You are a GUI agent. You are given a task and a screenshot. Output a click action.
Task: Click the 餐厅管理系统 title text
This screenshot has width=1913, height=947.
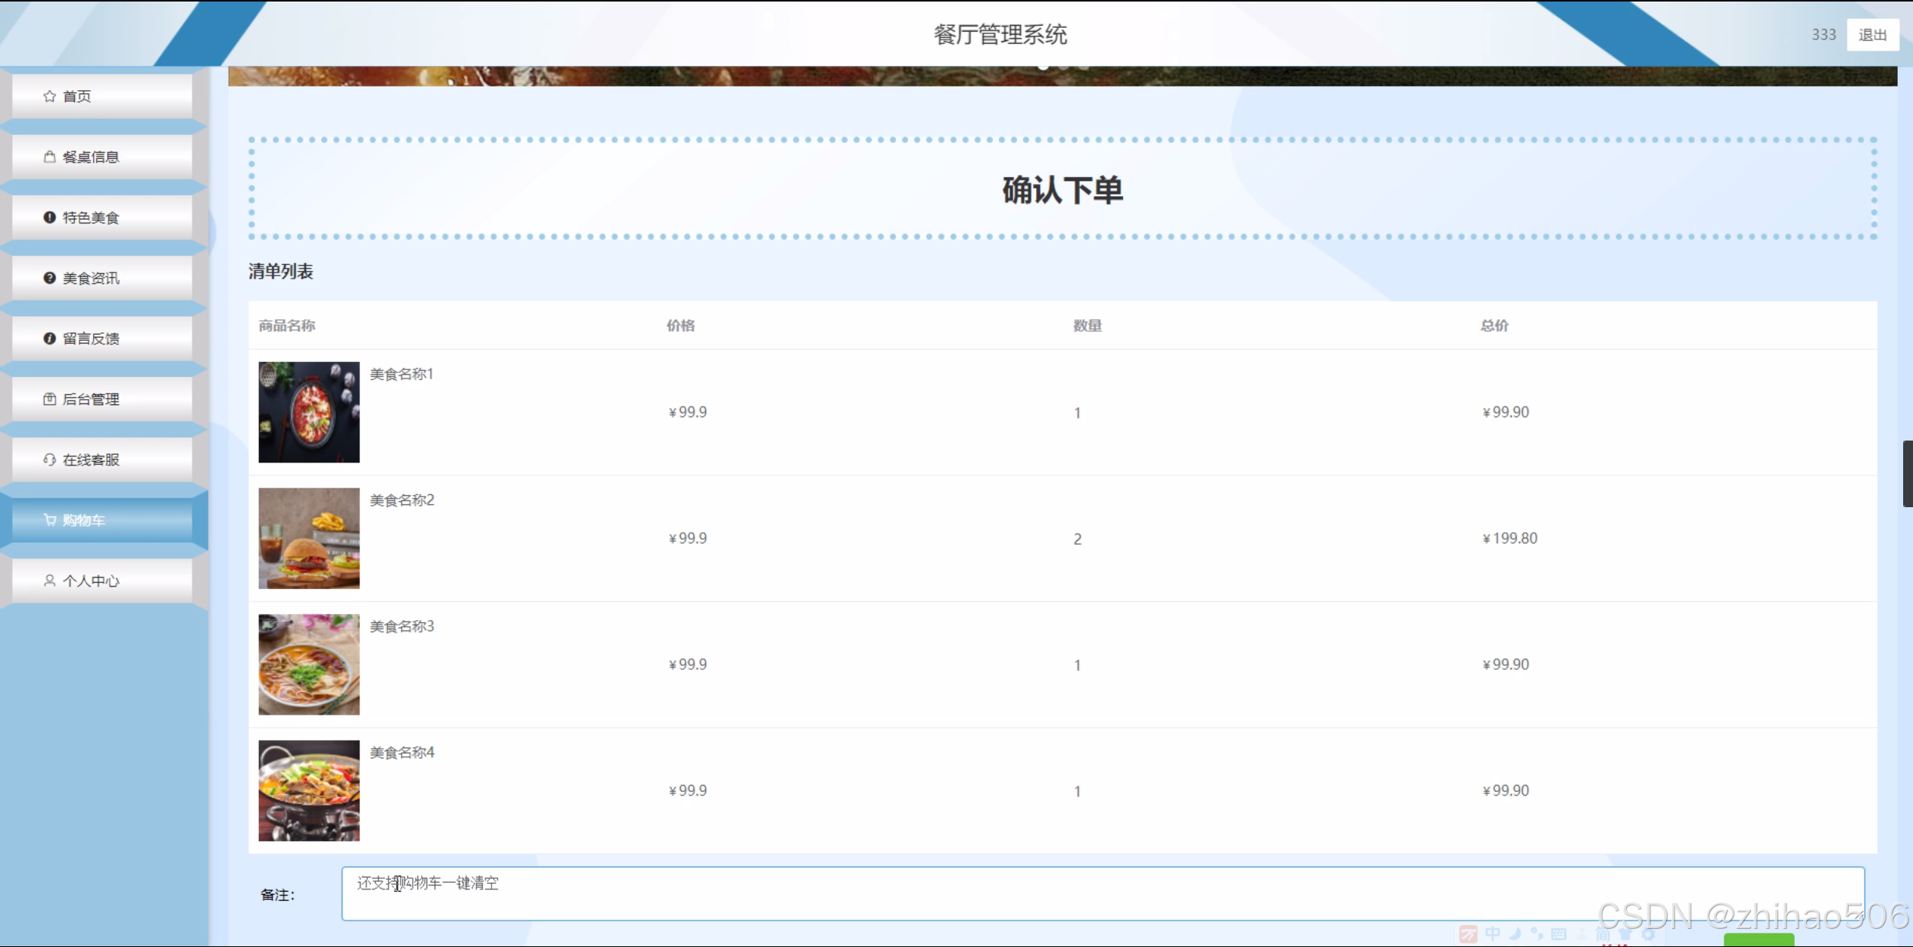tap(1000, 34)
